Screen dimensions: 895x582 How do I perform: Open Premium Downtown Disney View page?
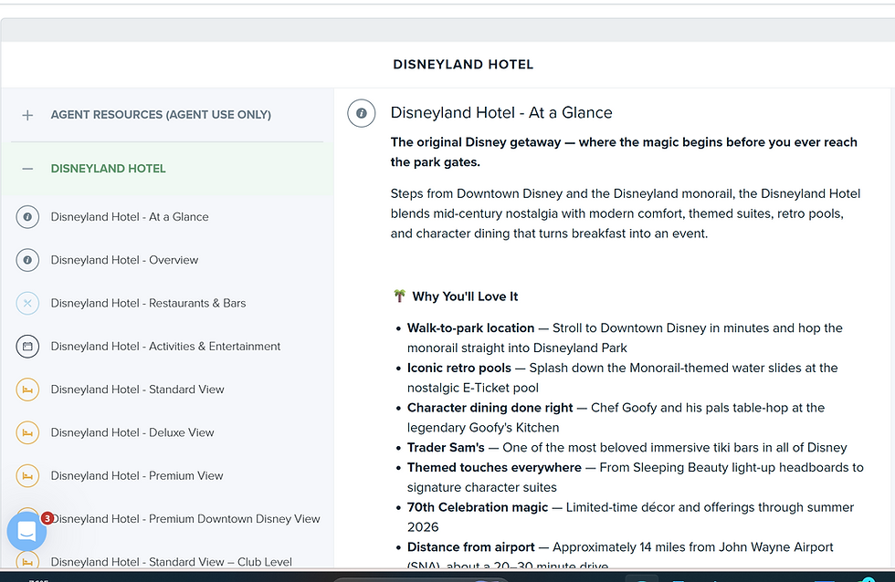(x=185, y=519)
